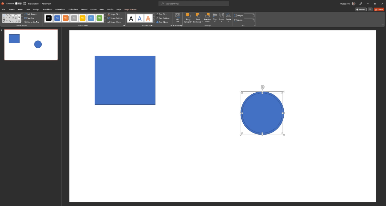This screenshot has width=386, height=206.
Task: Insert a Text Box from the ribbon
Action: click(29, 18)
